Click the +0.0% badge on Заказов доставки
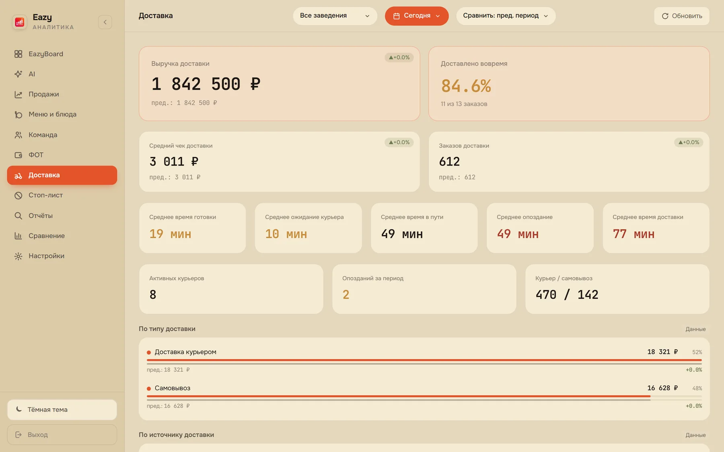724x452 pixels. click(x=689, y=142)
